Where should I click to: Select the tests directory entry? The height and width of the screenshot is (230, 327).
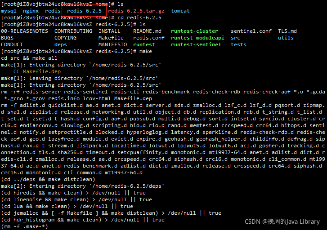238,44
